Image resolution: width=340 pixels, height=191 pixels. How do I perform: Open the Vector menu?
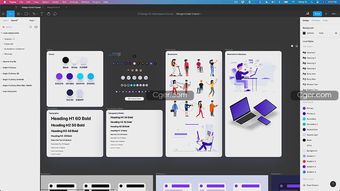click(55, 2)
